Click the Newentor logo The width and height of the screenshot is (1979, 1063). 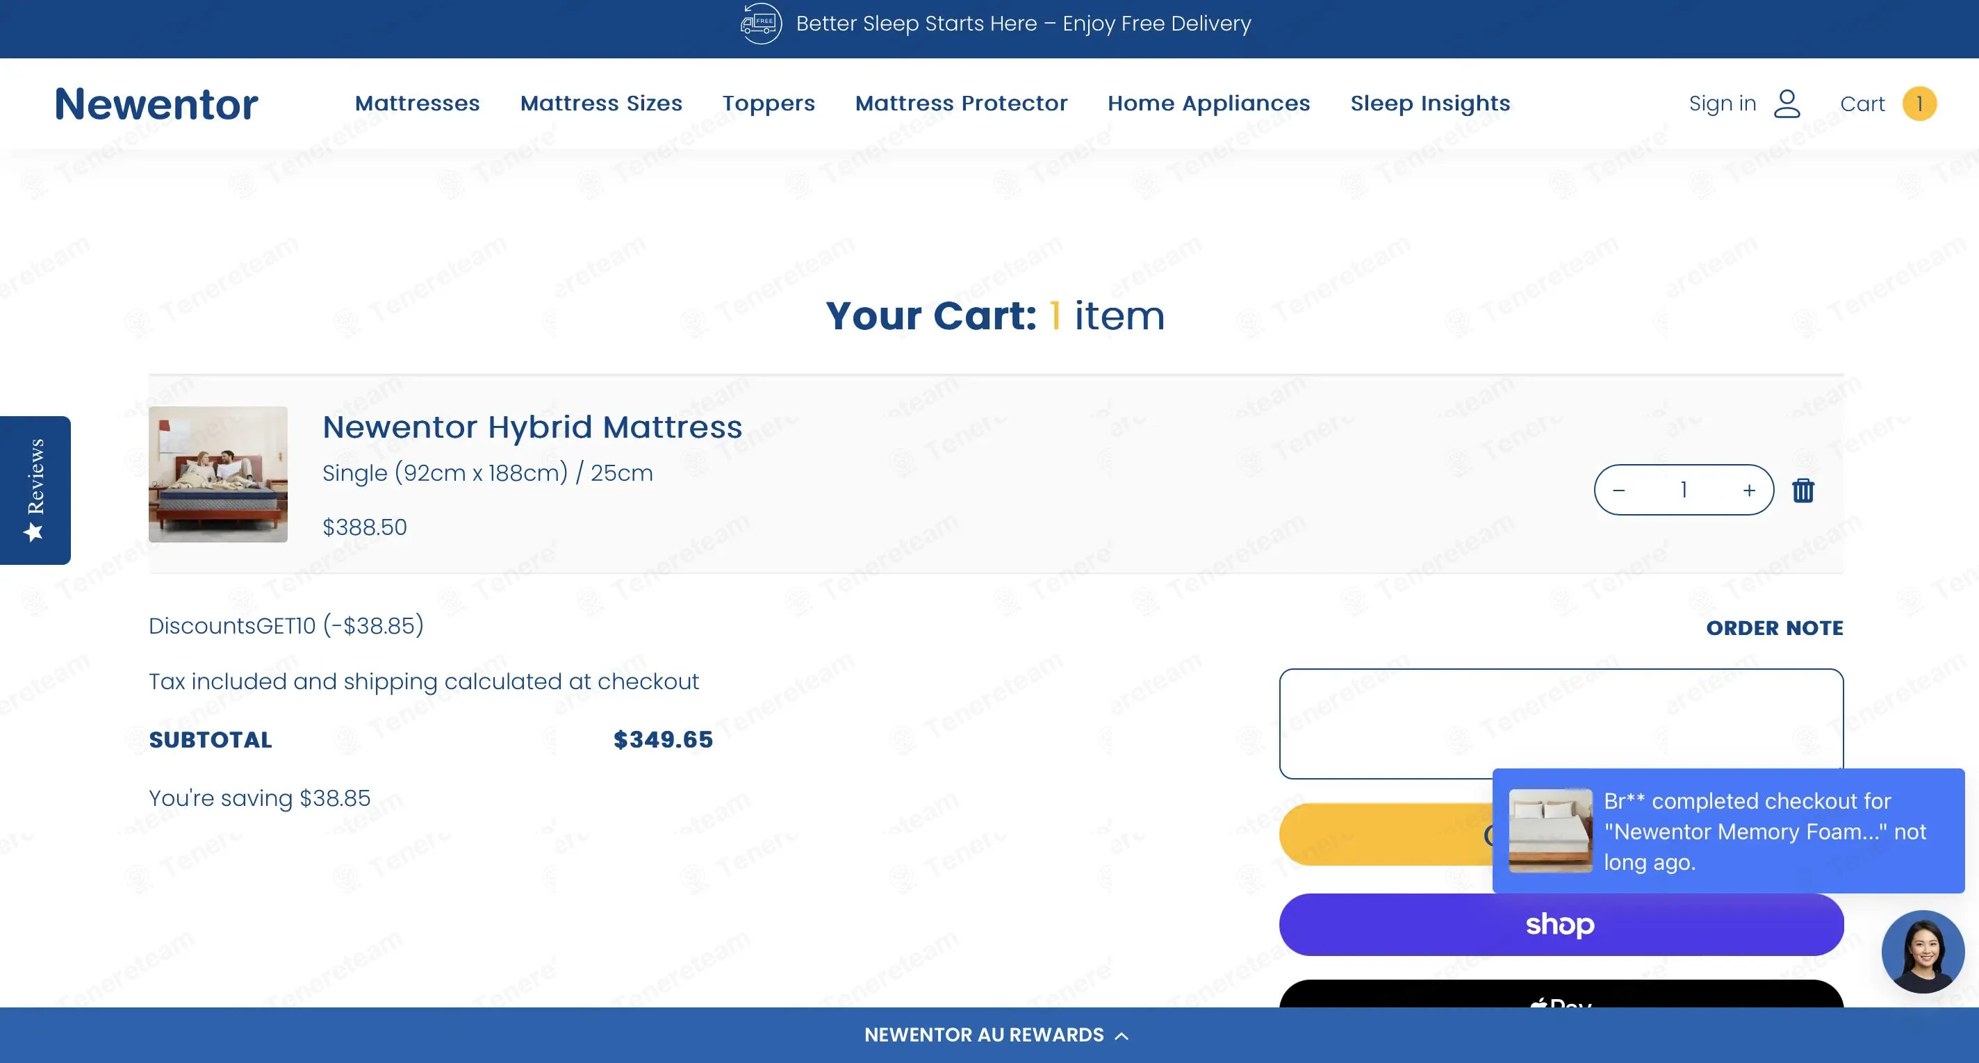(156, 104)
